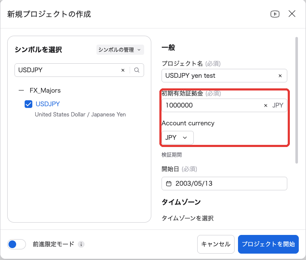Click the United States Dollar / Japanese Yen description
306x260 pixels.
(x=80, y=115)
